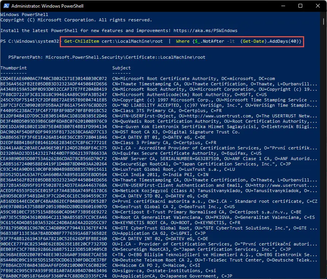Image resolution: width=327 pixels, height=279 pixels.
Task: Select thumbprint 7F8AB0CFD051876A66F3360F47C88D8CD335FC74
Action: point(54,276)
